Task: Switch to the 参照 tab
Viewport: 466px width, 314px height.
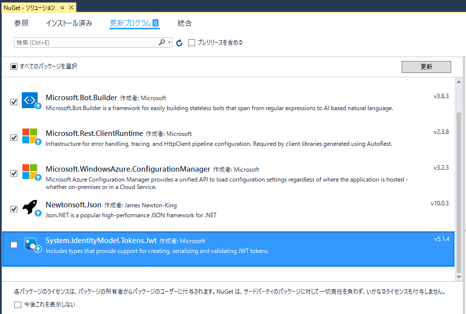Action: coord(21,23)
